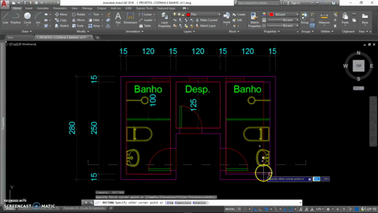Click Match Layer button
The image size is (378, 213).
point(206,26)
